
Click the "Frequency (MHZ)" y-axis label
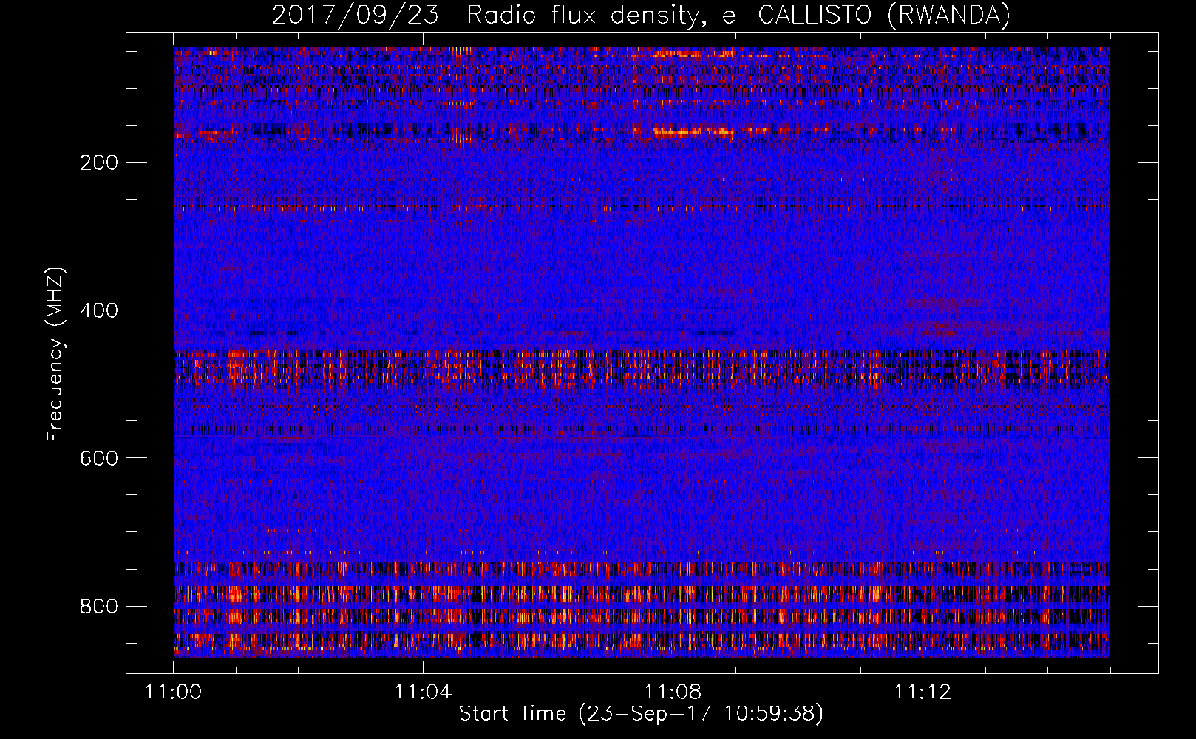click(x=55, y=354)
